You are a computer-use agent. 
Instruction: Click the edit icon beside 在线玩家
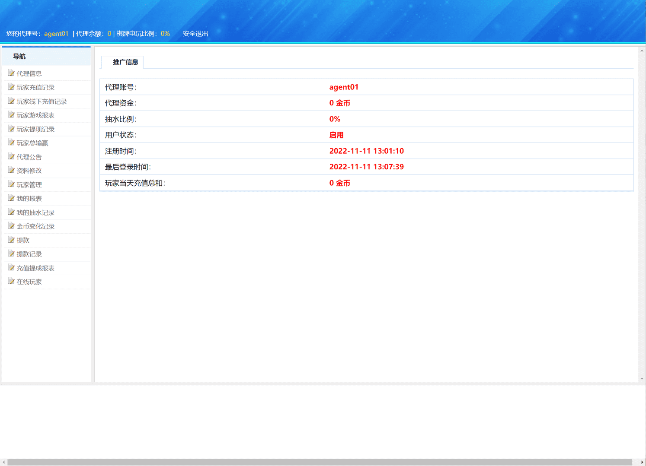11,282
